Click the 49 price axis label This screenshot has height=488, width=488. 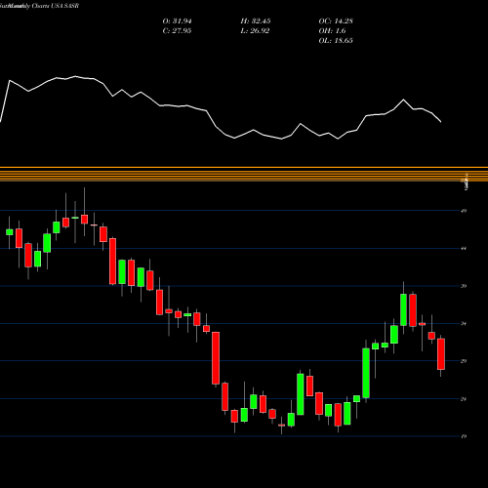pos(464,211)
